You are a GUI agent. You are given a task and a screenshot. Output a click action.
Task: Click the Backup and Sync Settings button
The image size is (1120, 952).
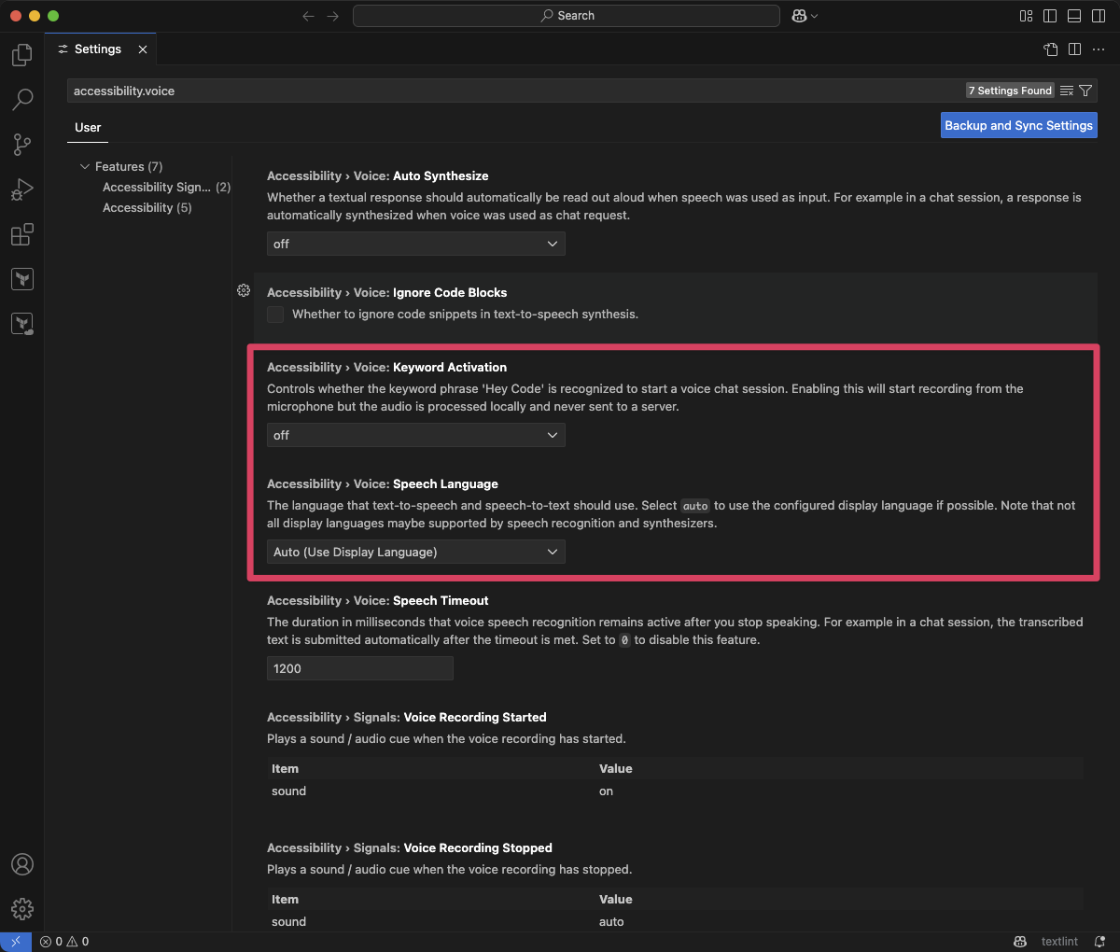pyautogui.click(x=1019, y=125)
